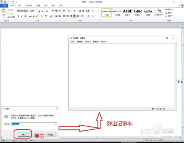Image resolution: width=184 pixels, height=143 pixels.
Task: Toggle Subscript in the Word ribbon
Action: 33,16
